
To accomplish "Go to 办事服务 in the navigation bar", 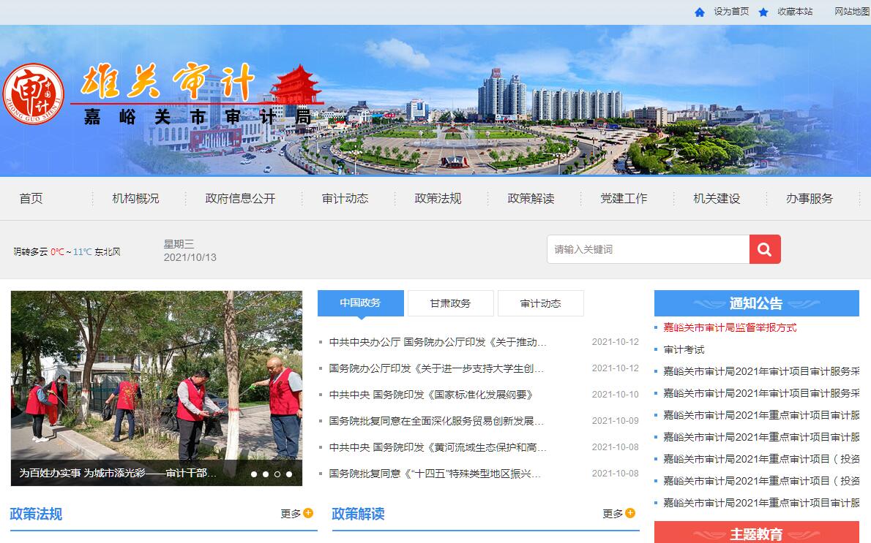I will coord(809,198).
